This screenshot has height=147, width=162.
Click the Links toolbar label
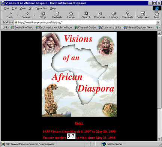click(6, 27)
